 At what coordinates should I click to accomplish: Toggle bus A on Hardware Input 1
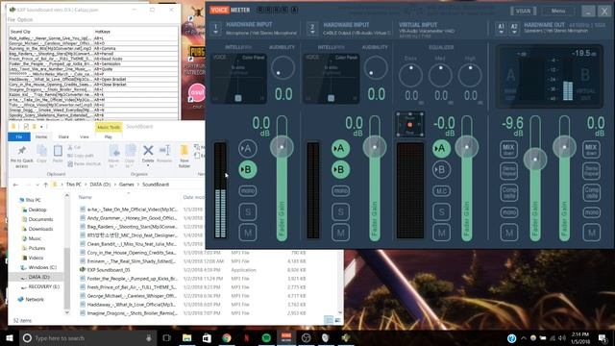click(x=248, y=148)
